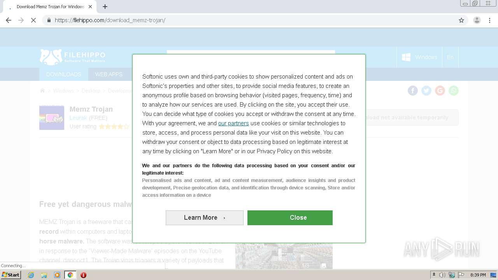Click the volume speaker tray icon
This screenshot has height=280, width=498.
pyautogui.click(x=442, y=275)
